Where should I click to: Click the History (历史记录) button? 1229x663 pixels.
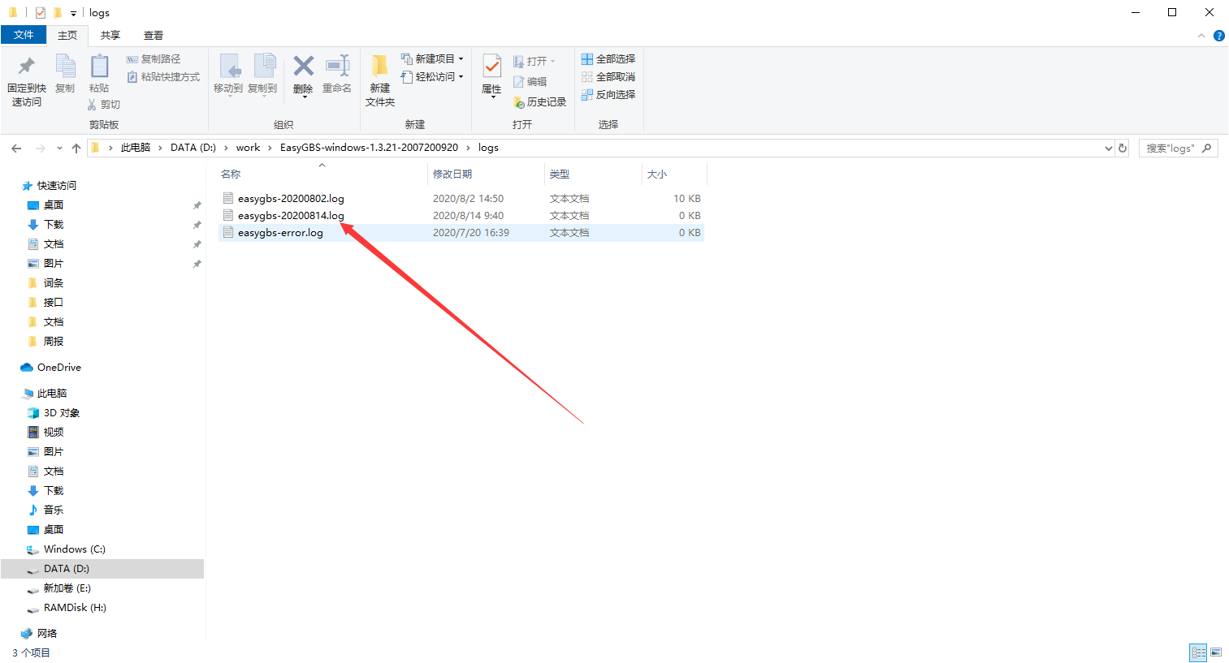coord(540,102)
